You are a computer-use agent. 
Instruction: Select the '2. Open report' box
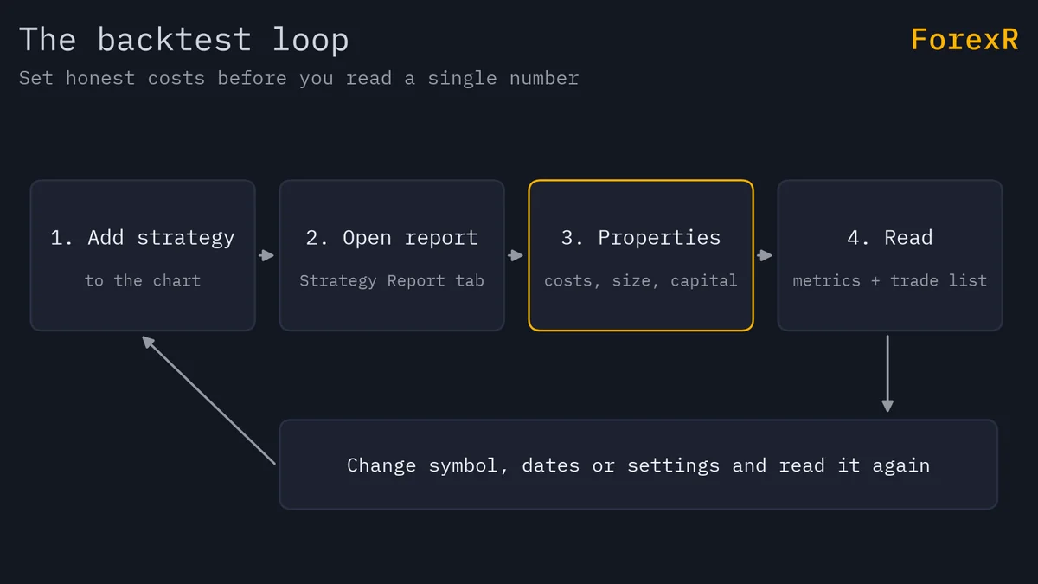coord(392,255)
